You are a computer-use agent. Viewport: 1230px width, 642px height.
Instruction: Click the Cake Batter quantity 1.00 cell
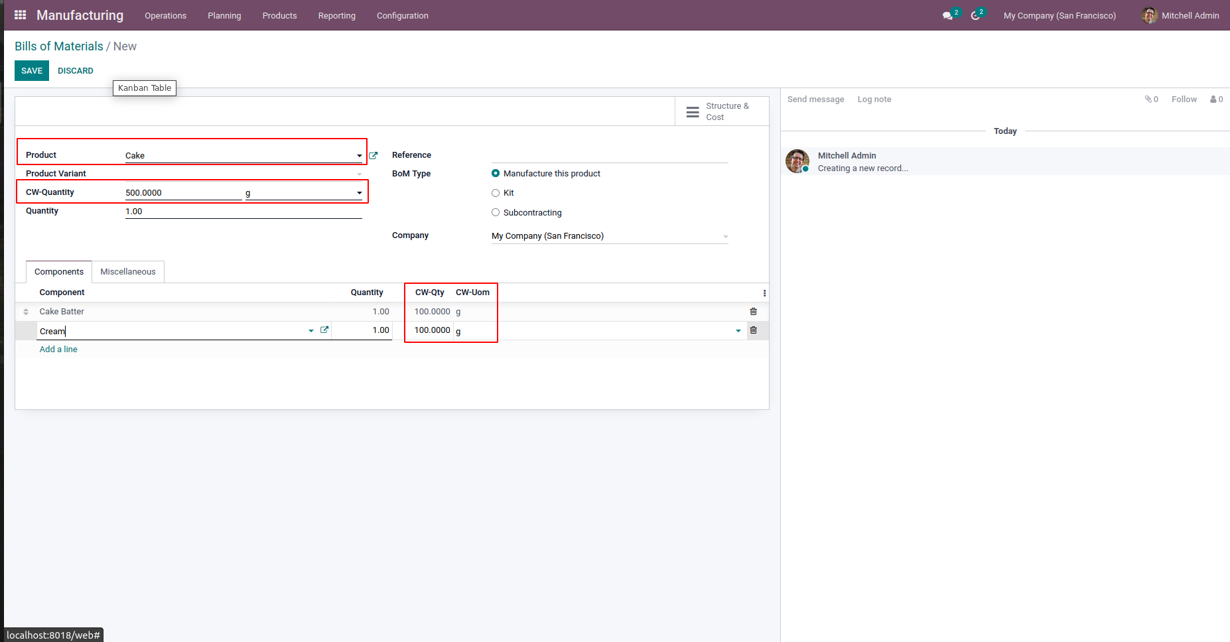[381, 312]
